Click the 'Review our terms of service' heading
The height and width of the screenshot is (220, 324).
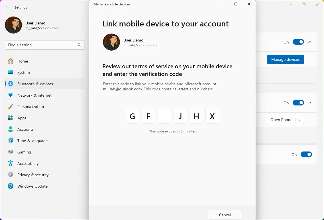(x=167, y=70)
